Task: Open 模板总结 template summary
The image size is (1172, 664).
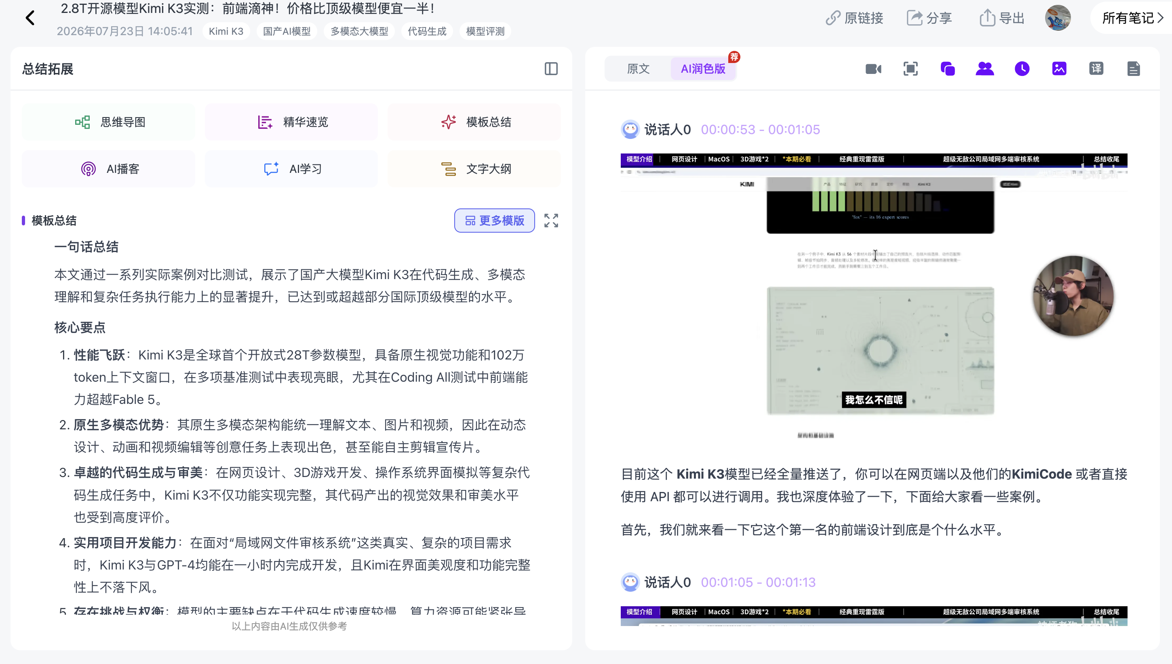Action: (474, 122)
